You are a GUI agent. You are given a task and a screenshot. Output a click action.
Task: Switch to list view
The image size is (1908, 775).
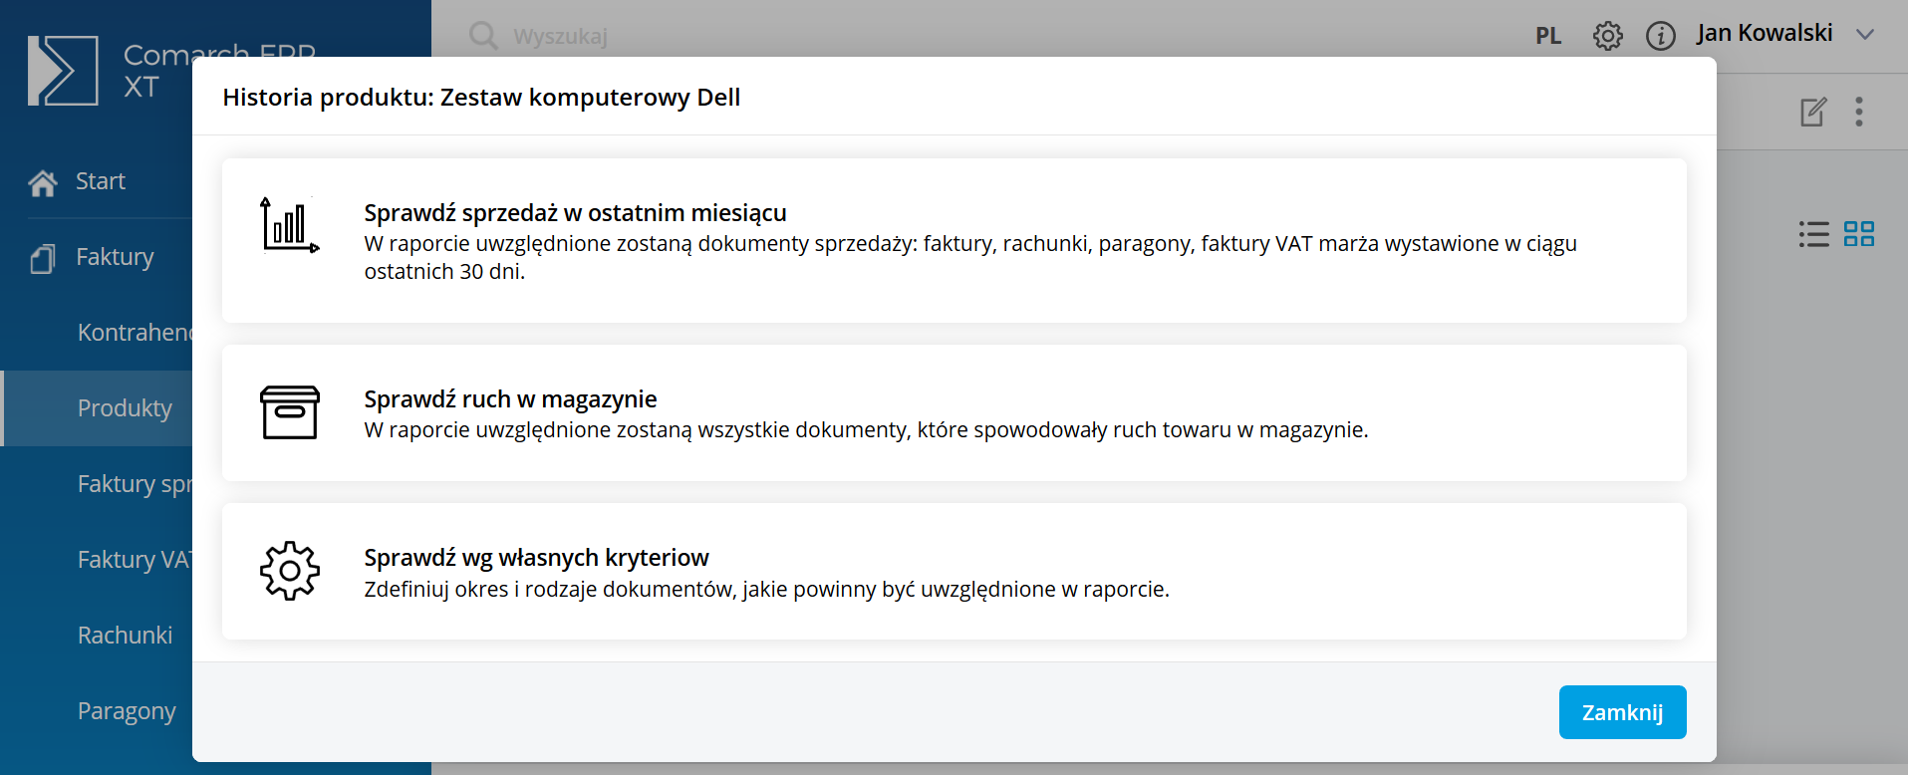click(1813, 234)
